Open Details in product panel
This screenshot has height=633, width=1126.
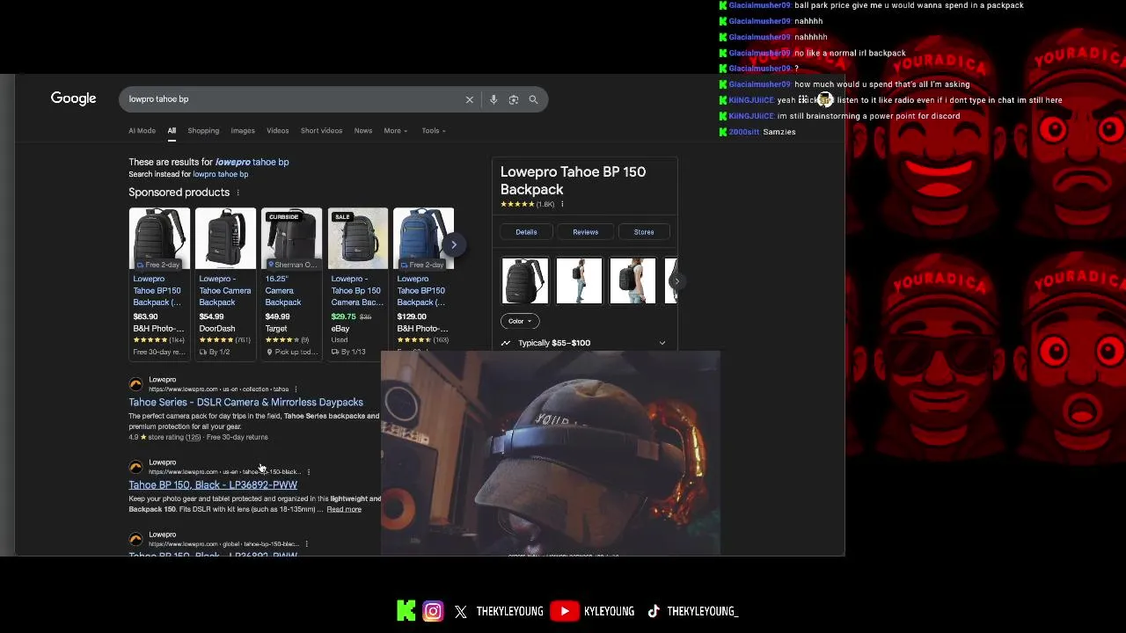pyautogui.click(x=526, y=232)
